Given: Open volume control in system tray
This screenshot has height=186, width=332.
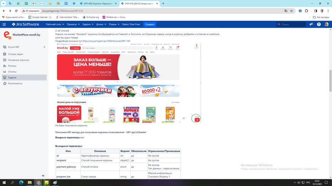Looking at the screenshot, I should coord(299,182).
